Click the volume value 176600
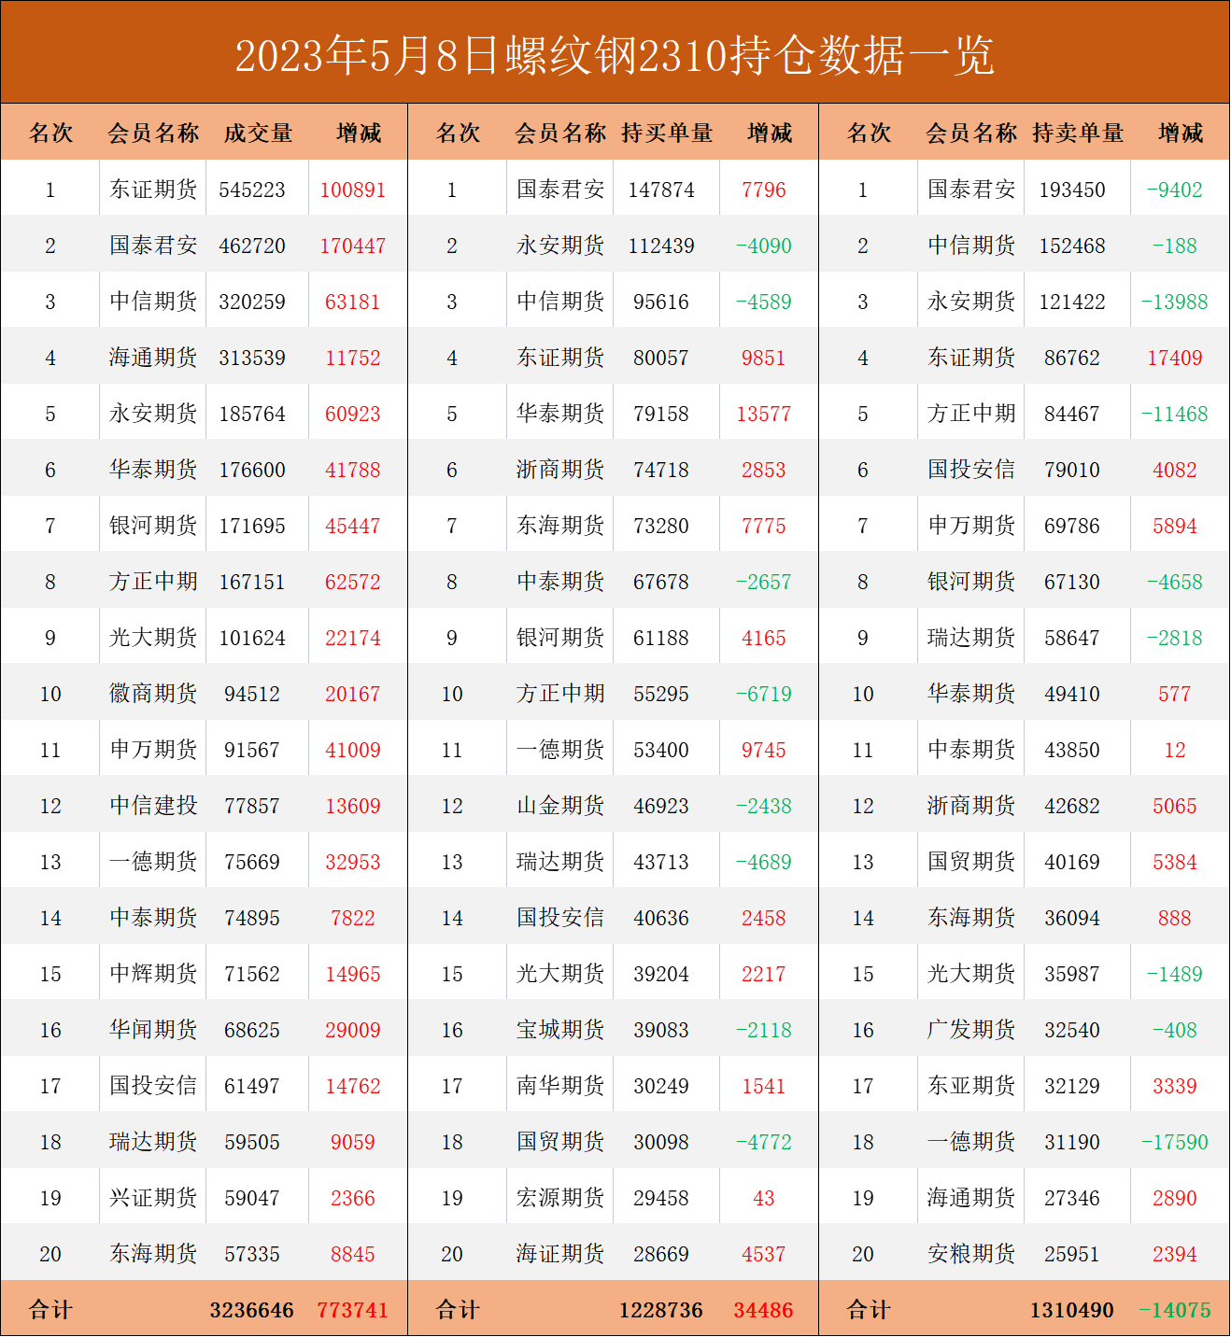Image resolution: width=1231 pixels, height=1337 pixels. 252,470
